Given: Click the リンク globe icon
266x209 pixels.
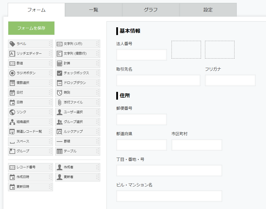Looking at the screenshot, I should click(12, 112).
